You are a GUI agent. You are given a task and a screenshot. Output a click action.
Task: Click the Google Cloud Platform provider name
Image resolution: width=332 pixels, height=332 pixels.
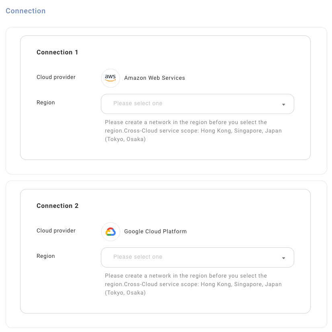tap(156, 231)
